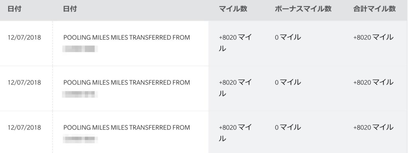Viewport: 408px width, 153px height.
Task: Click second row +8020 マイル total value
Action: (373, 83)
